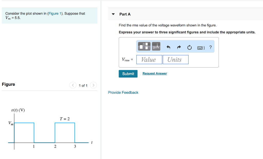This screenshot has width=263, height=159.
Task: Collapse the Part A section triangle
Action: coord(113,14)
